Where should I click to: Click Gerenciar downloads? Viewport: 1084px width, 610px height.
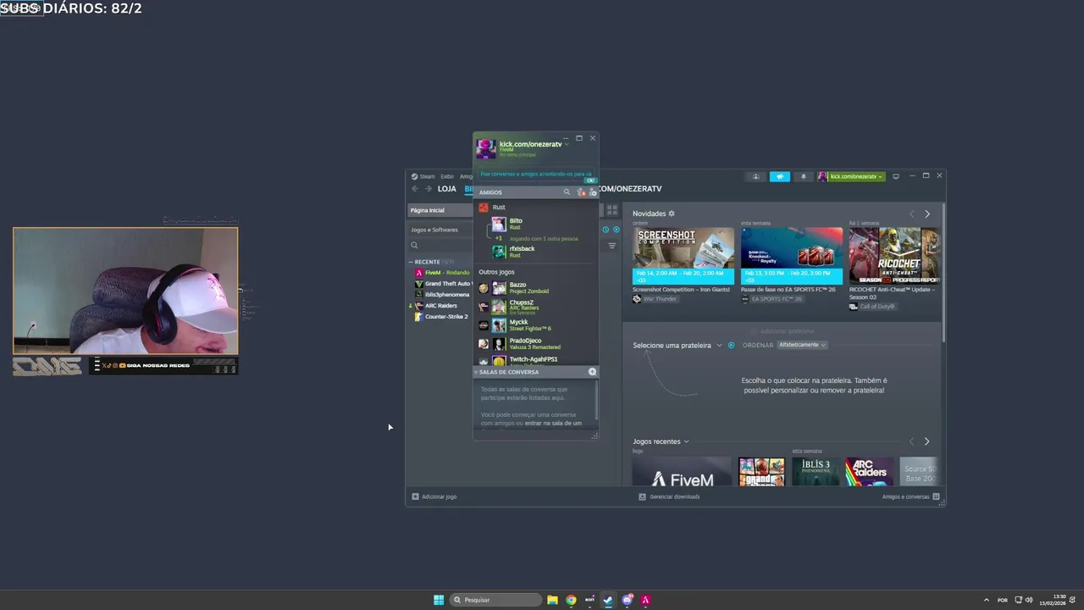[x=675, y=496]
